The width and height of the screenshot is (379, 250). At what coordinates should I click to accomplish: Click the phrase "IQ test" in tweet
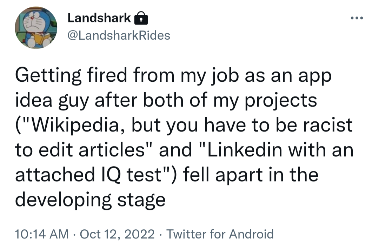pos(139,175)
